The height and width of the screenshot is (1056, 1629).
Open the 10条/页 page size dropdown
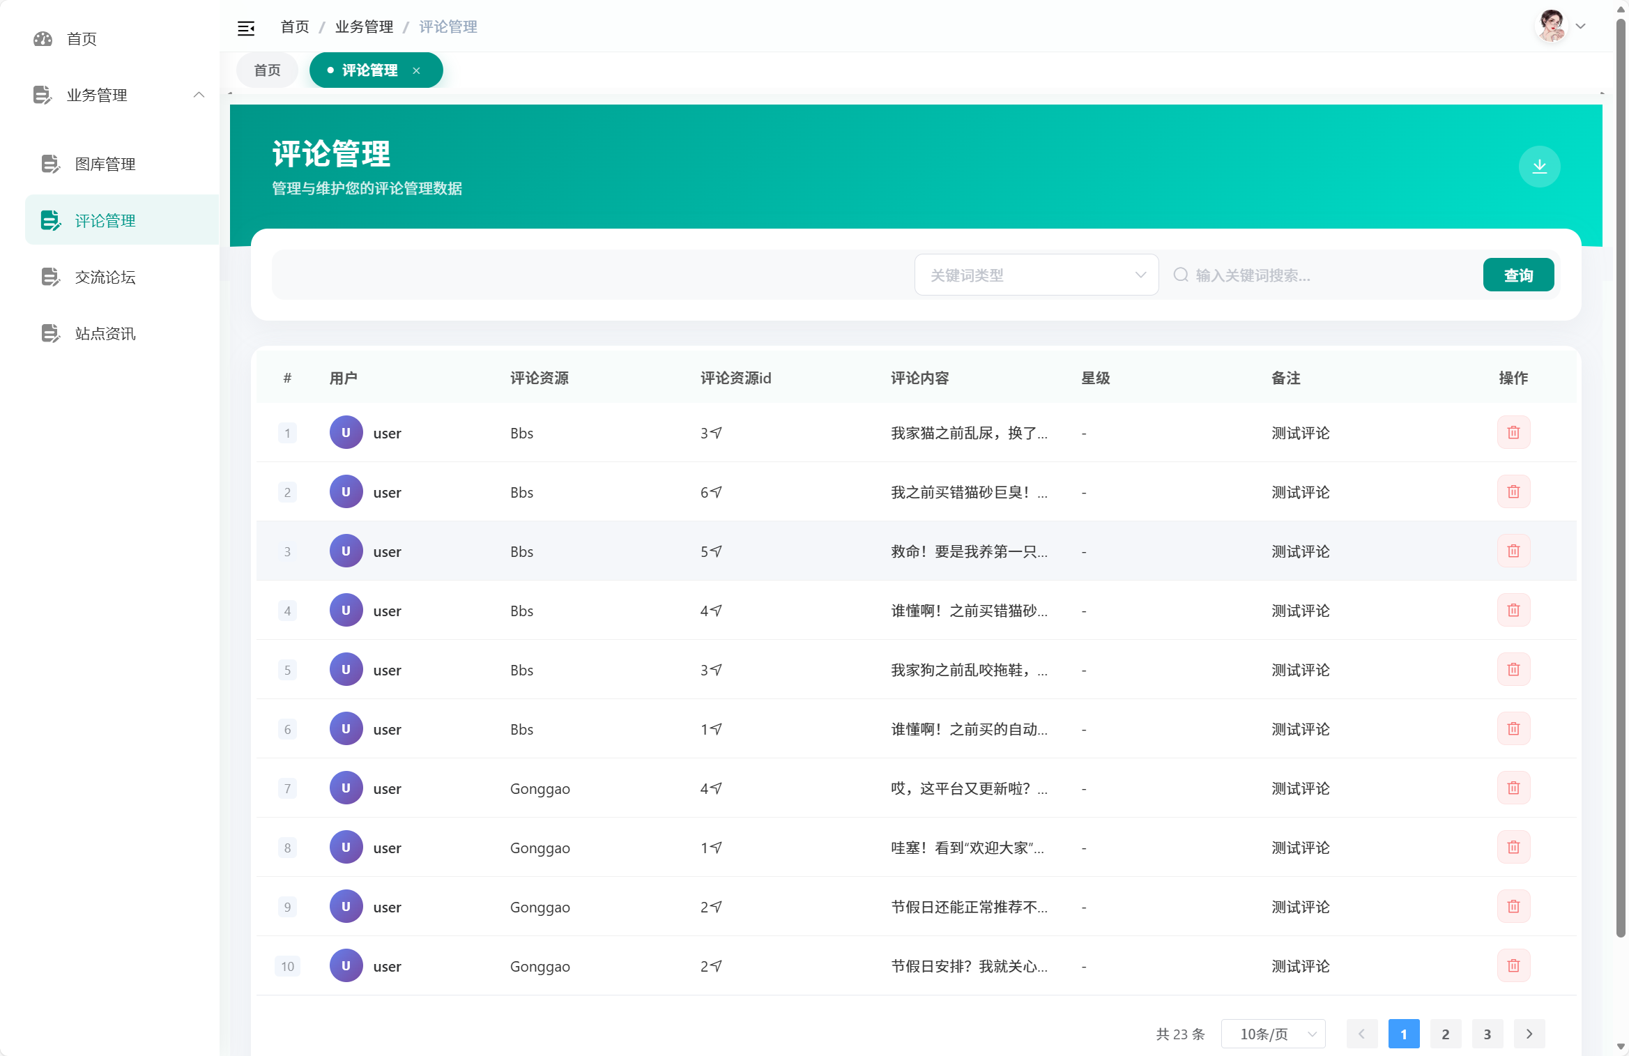(x=1273, y=1034)
